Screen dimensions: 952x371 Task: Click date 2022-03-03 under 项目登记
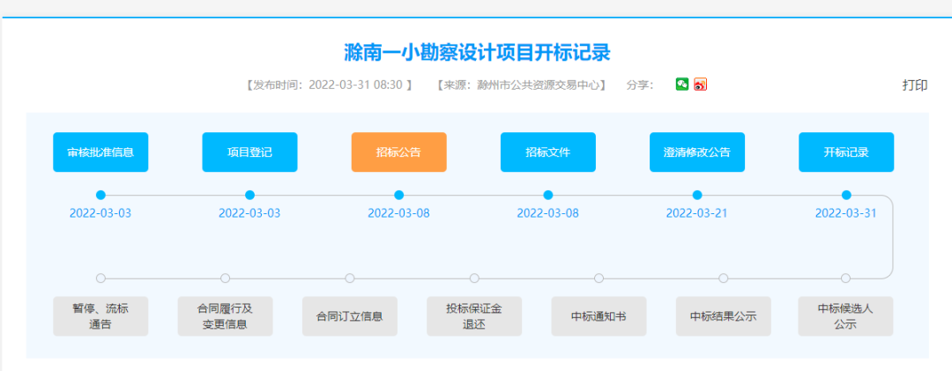point(249,213)
